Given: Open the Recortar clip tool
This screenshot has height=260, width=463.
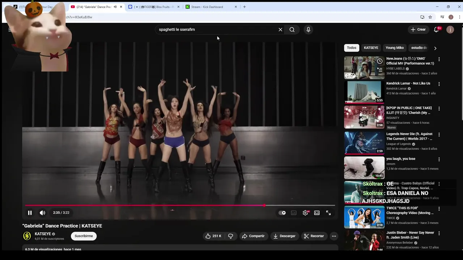Looking at the screenshot, I should (314, 236).
